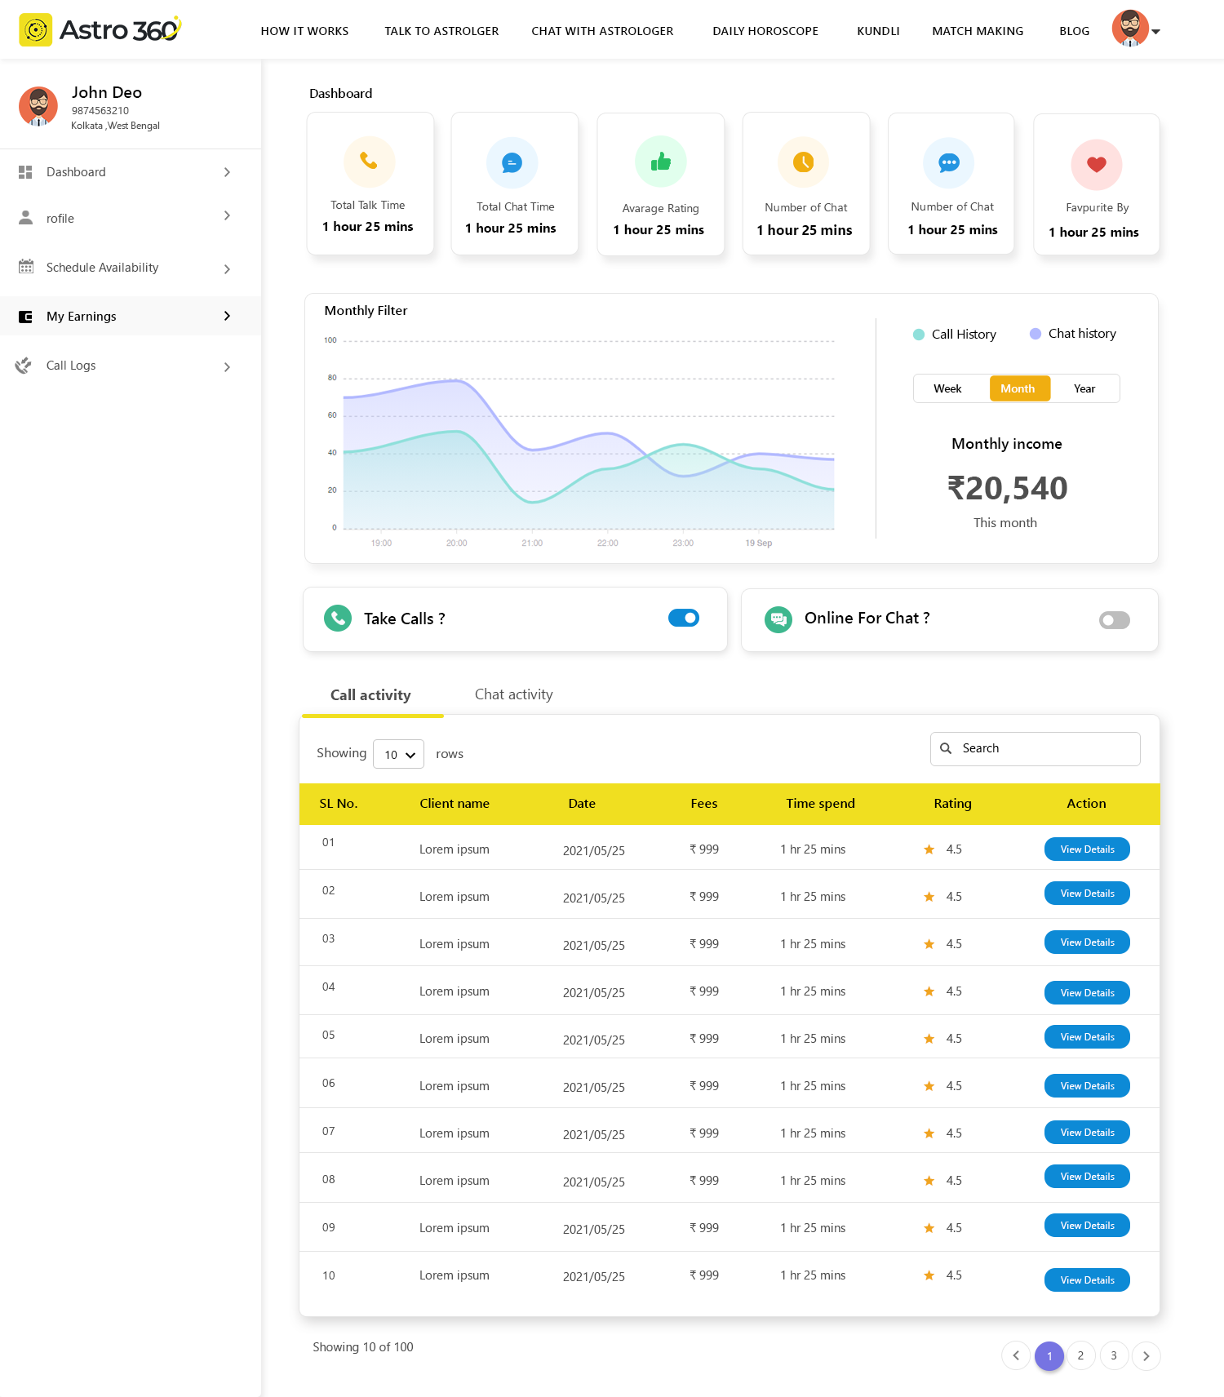The height and width of the screenshot is (1397, 1224).
Task: Click the orange phone icon for Total Talk Time
Action: (369, 162)
